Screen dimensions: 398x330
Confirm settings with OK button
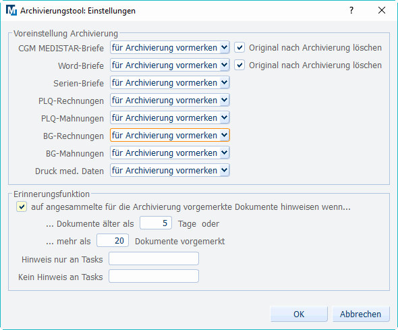(299, 314)
